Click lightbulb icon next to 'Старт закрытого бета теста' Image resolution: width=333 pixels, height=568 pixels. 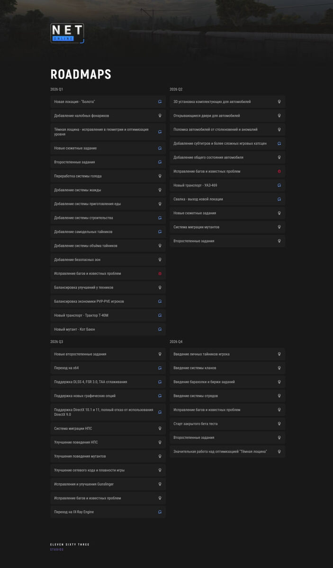(279, 424)
